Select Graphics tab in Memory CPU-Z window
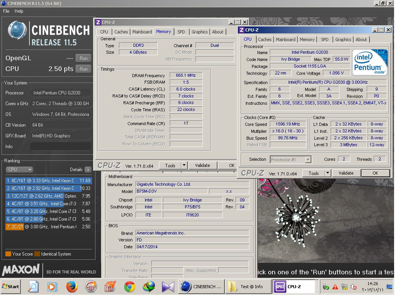 coord(199,32)
